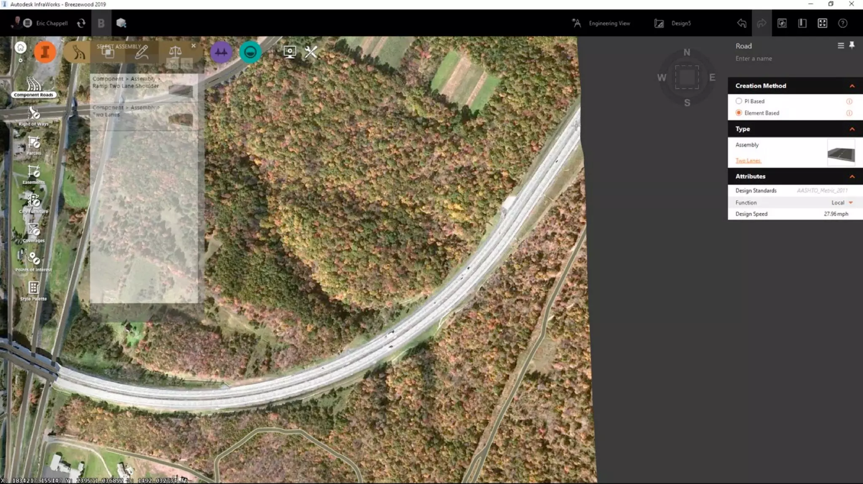Open the Right of Ways tool
Image resolution: width=863 pixels, height=484 pixels.
click(x=34, y=115)
